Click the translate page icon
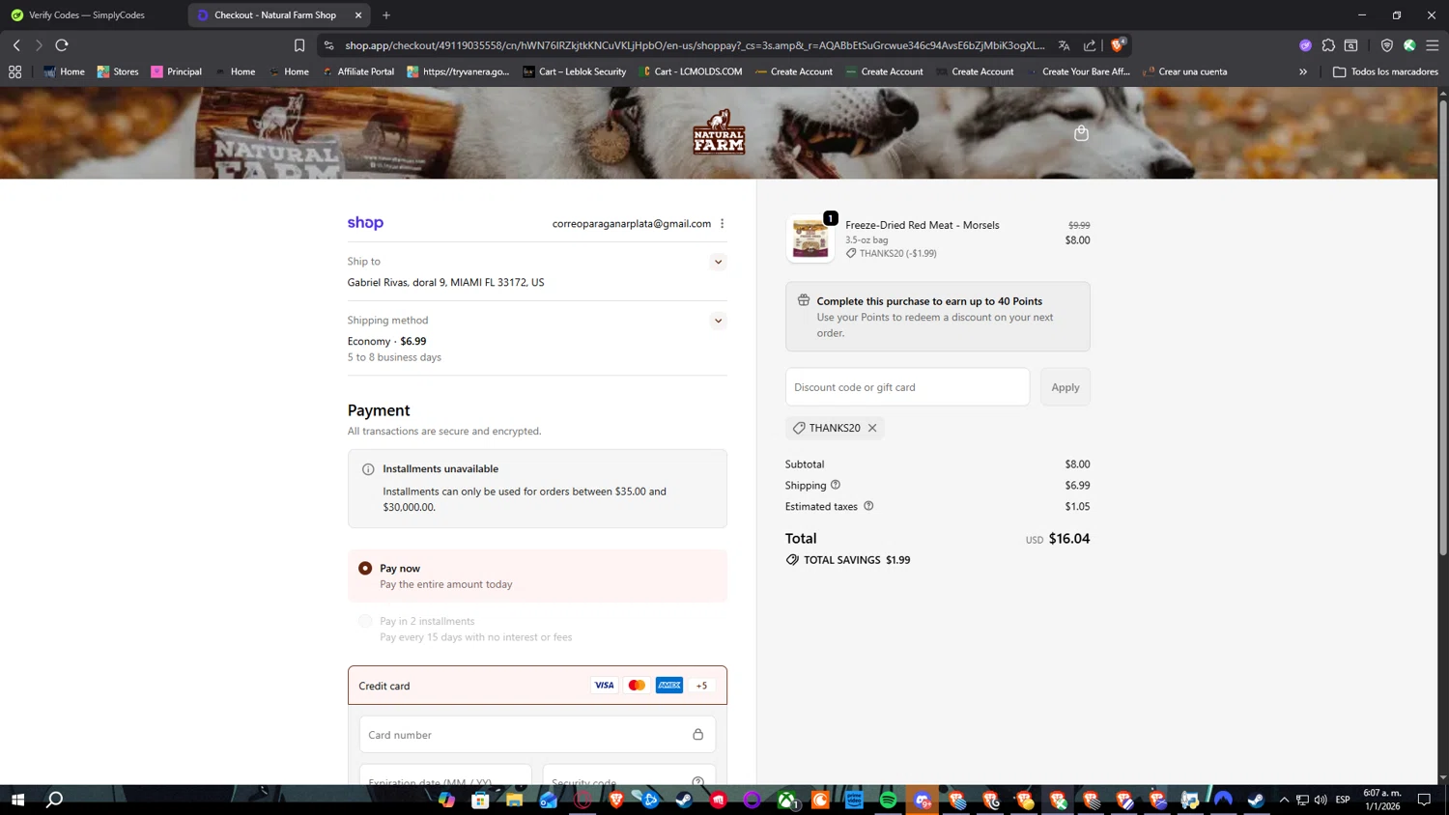Viewport: 1449px width, 815px height. (x=1064, y=45)
